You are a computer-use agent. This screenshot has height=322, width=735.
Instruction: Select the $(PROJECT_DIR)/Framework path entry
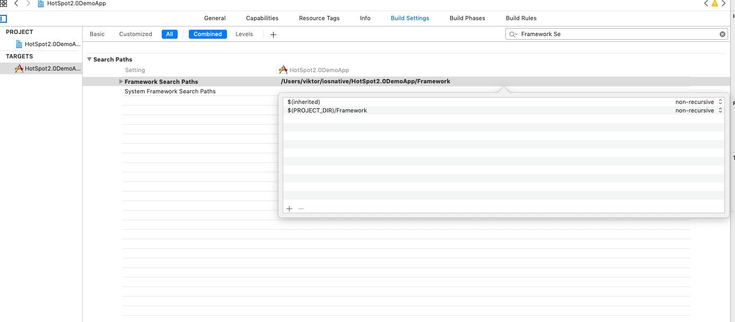pyautogui.click(x=327, y=110)
